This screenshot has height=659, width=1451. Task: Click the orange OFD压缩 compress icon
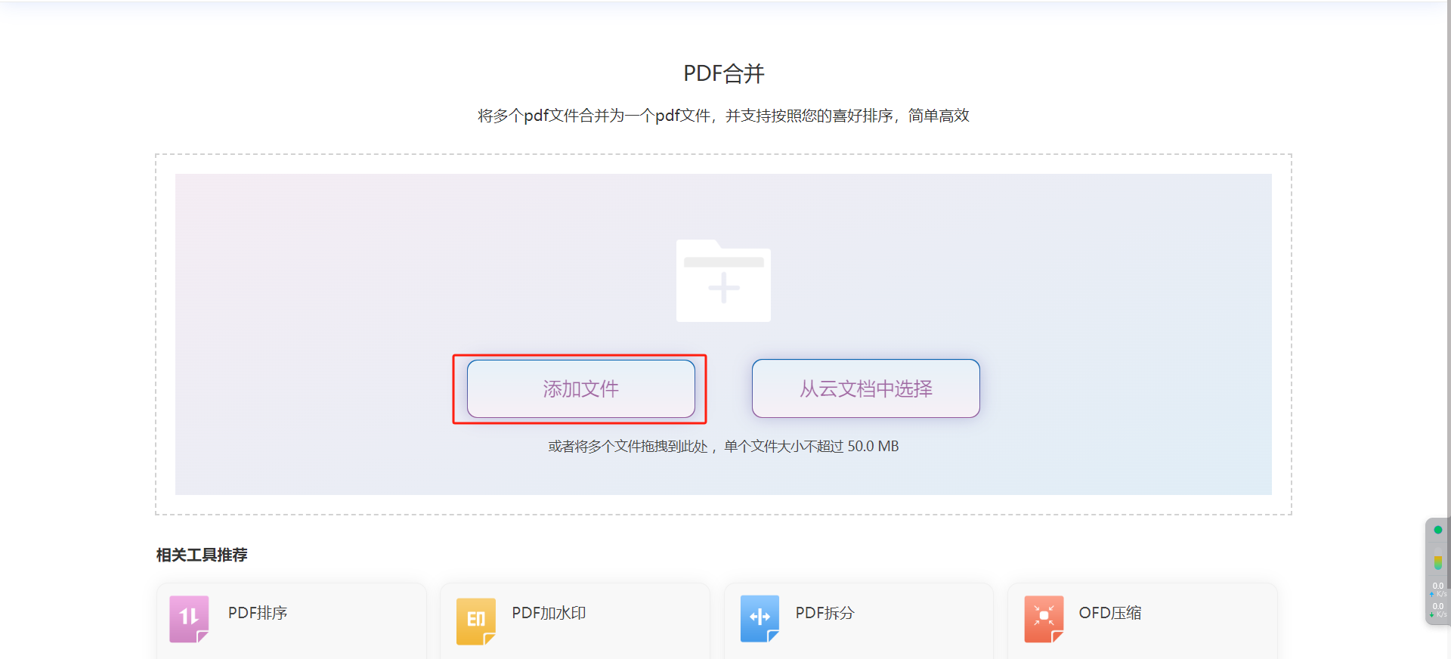click(x=1044, y=618)
